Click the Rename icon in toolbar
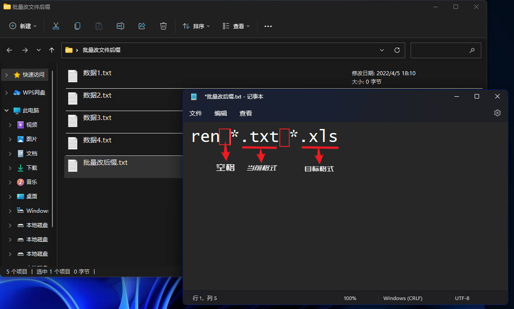 [x=120, y=26]
